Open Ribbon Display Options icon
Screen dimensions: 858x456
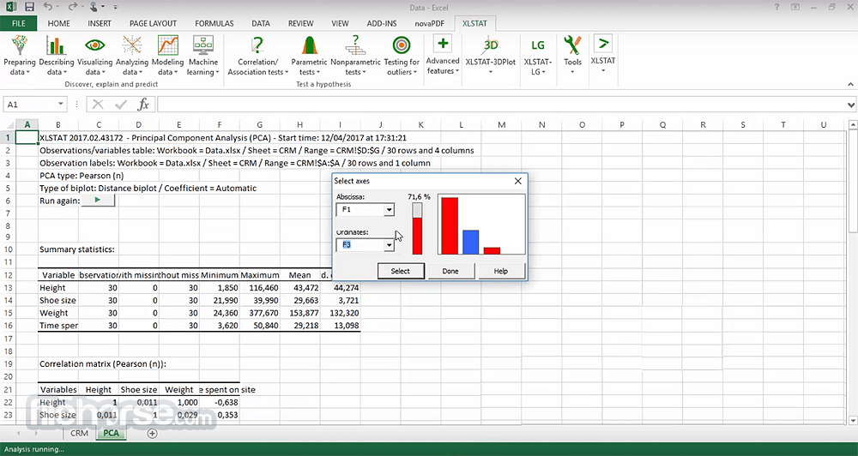pos(795,7)
